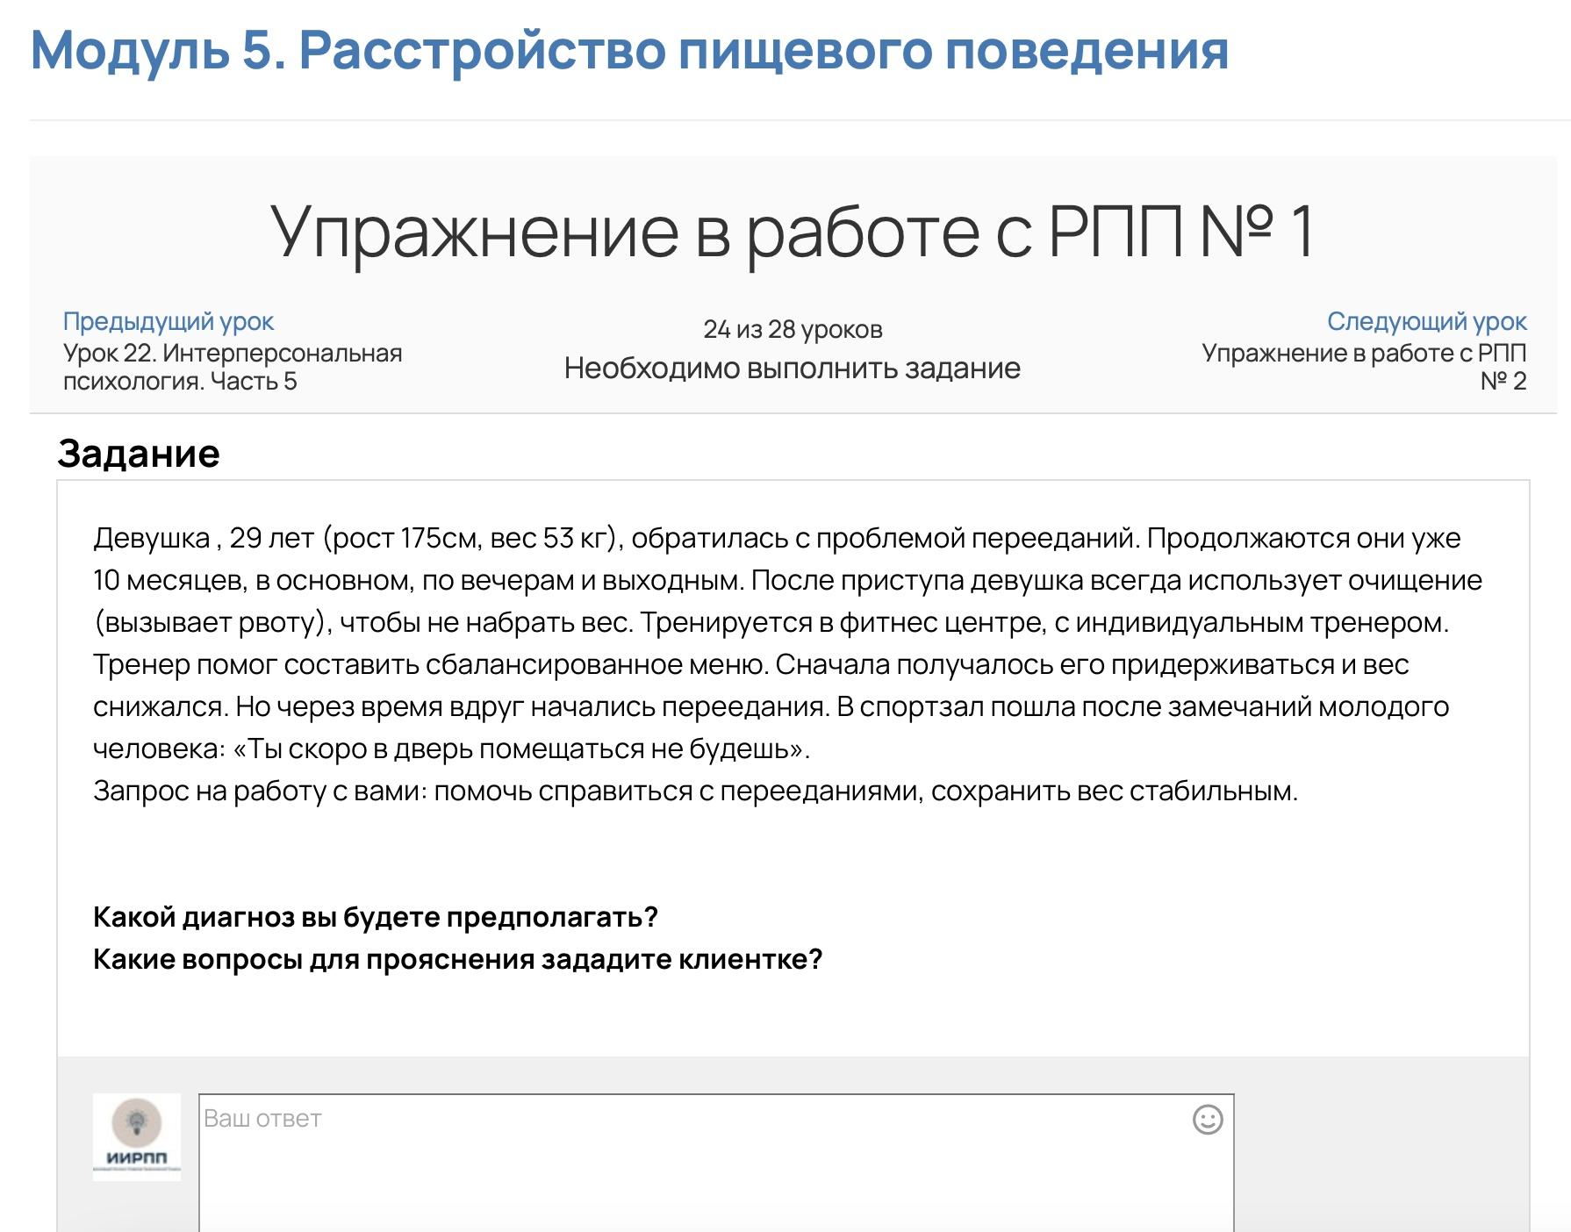Image resolution: width=1571 pixels, height=1232 pixels.
Task: Click the line starting '10 месяцев, в основном'
Action: pyautogui.click(x=786, y=580)
